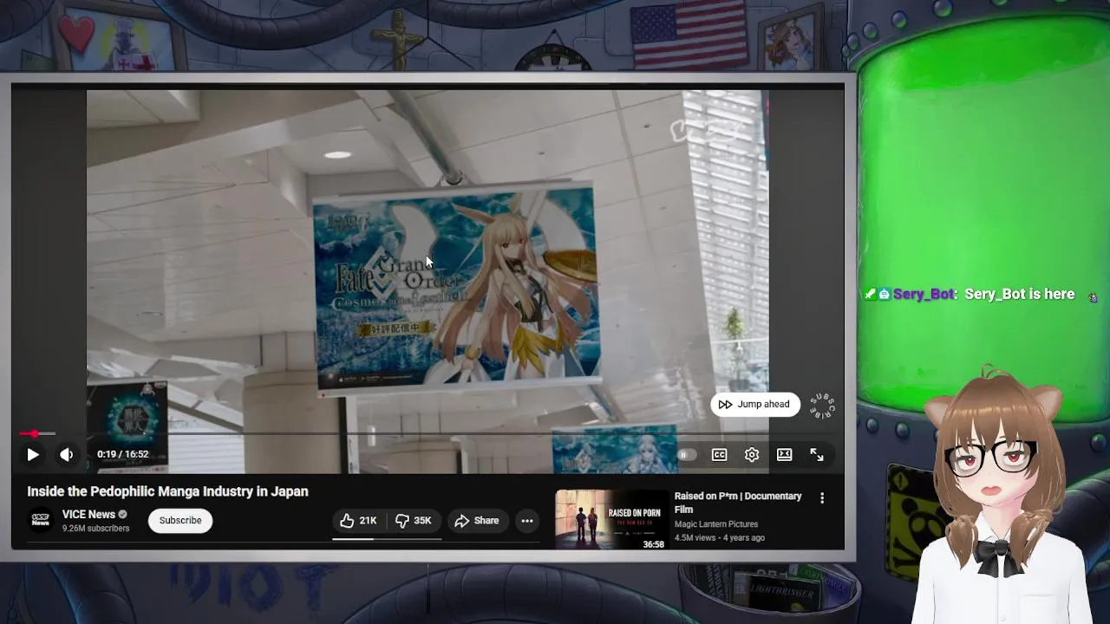1110x624 pixels.
Task: Open the VICE News channel name link
Action: pos(88,514)
